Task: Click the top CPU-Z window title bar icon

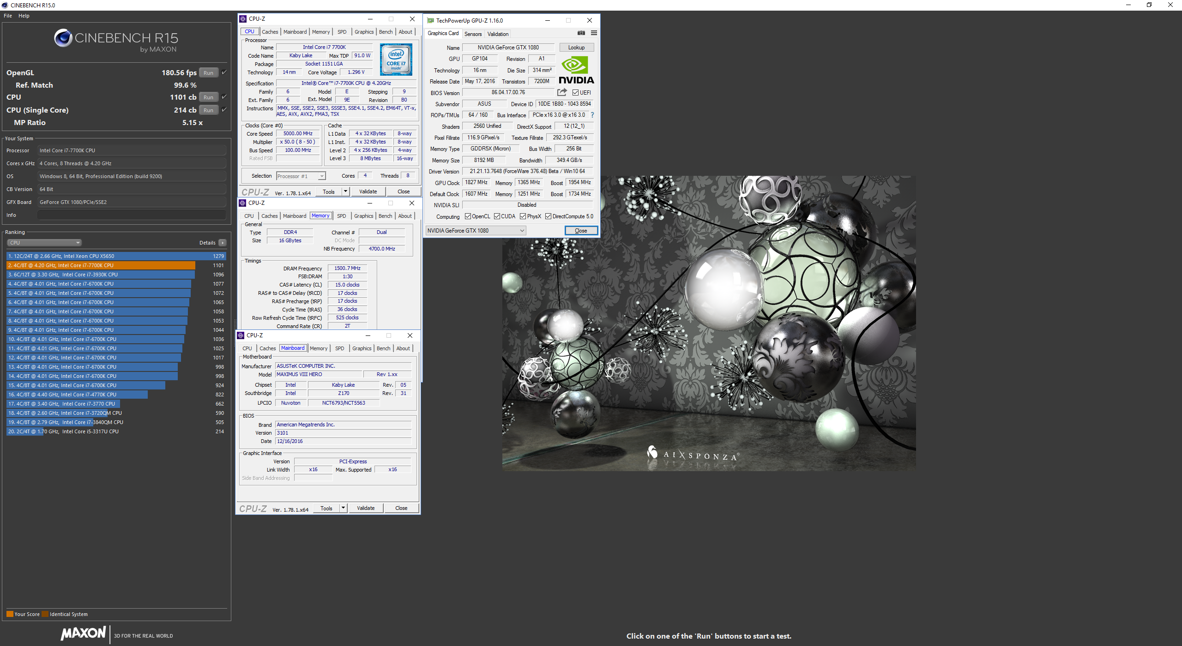Action: click(x=243, y=19)
